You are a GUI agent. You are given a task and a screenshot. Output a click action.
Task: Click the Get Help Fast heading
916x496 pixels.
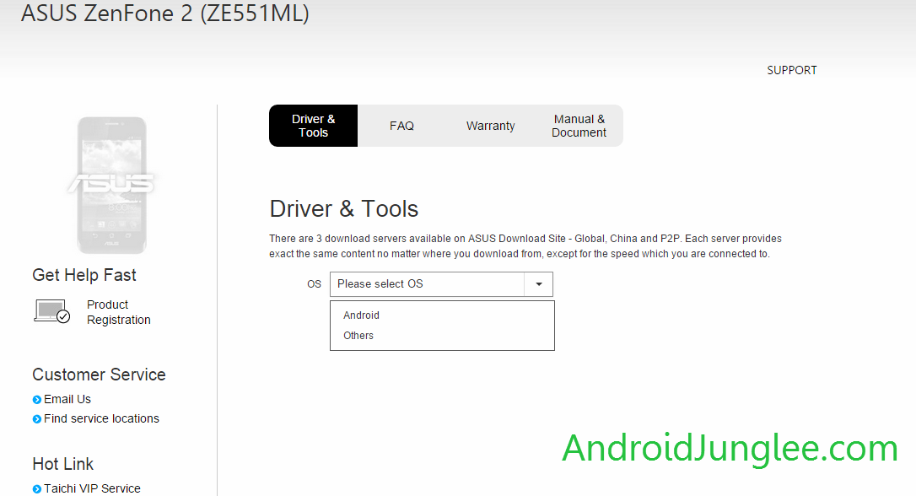(x=84, y=275)
